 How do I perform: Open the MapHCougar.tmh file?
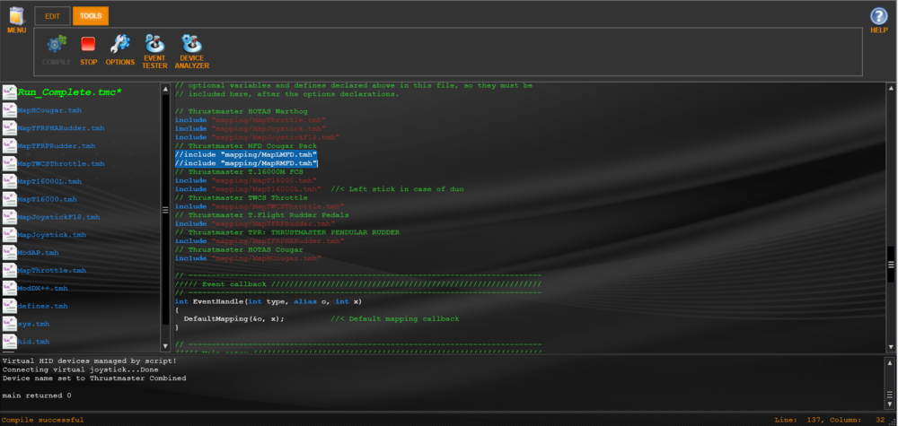[x=48, y=110]
